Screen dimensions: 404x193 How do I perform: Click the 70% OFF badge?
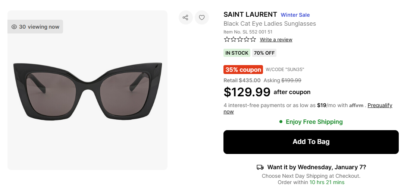tap(264, 53)
